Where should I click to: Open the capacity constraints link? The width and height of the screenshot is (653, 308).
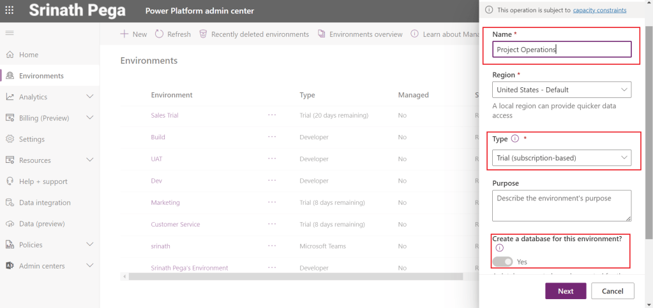[x=599, y=10]
